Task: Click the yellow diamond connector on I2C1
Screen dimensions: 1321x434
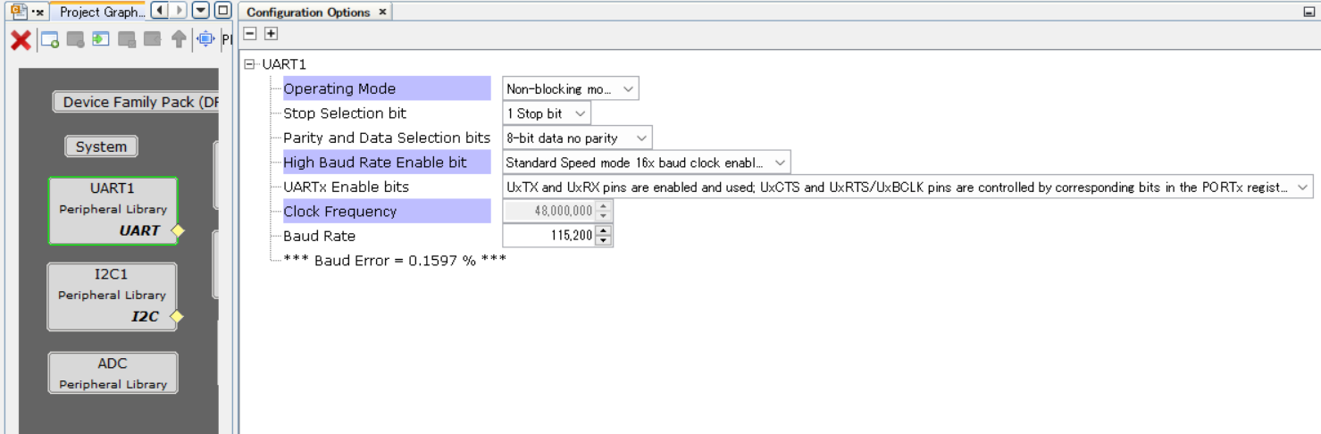Action: (177, 316)
